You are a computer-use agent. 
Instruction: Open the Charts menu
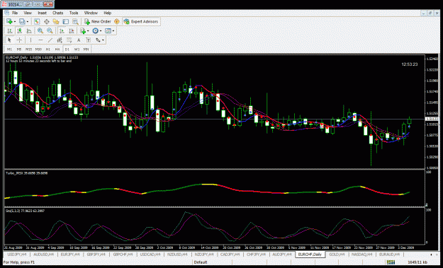[57, 13]
